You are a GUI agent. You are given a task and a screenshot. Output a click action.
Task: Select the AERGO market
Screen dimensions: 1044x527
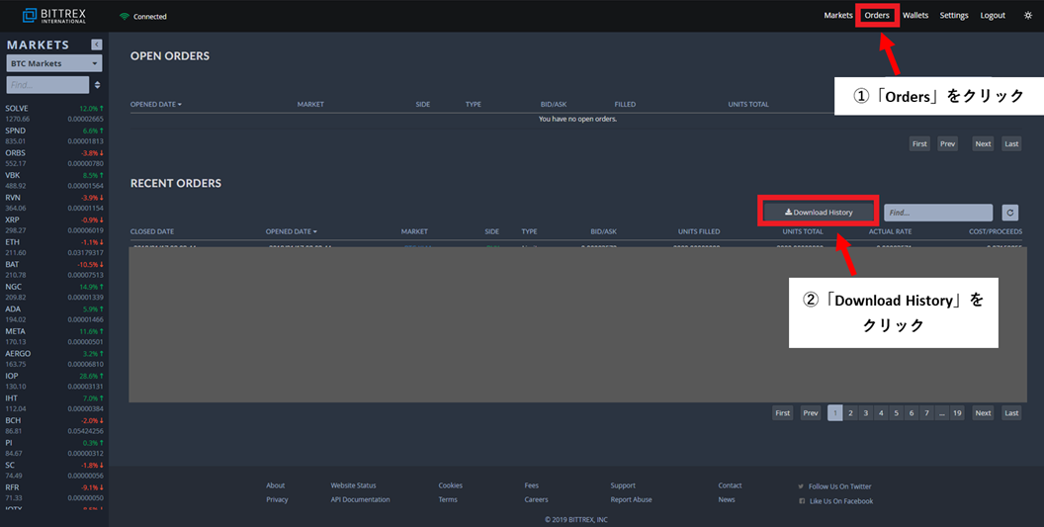(54, 359)
